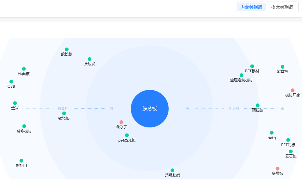The image size is (302, 186).
Task: Click the 颗粒板 keyword label
Action: (x=258, y=110)
